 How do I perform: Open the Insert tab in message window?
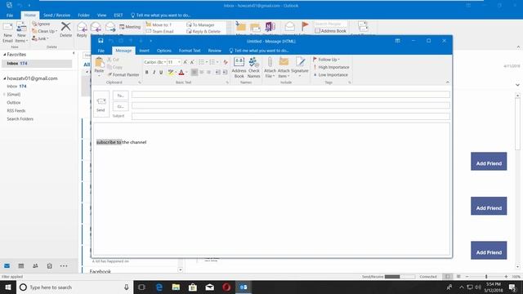tap(144, 51)
